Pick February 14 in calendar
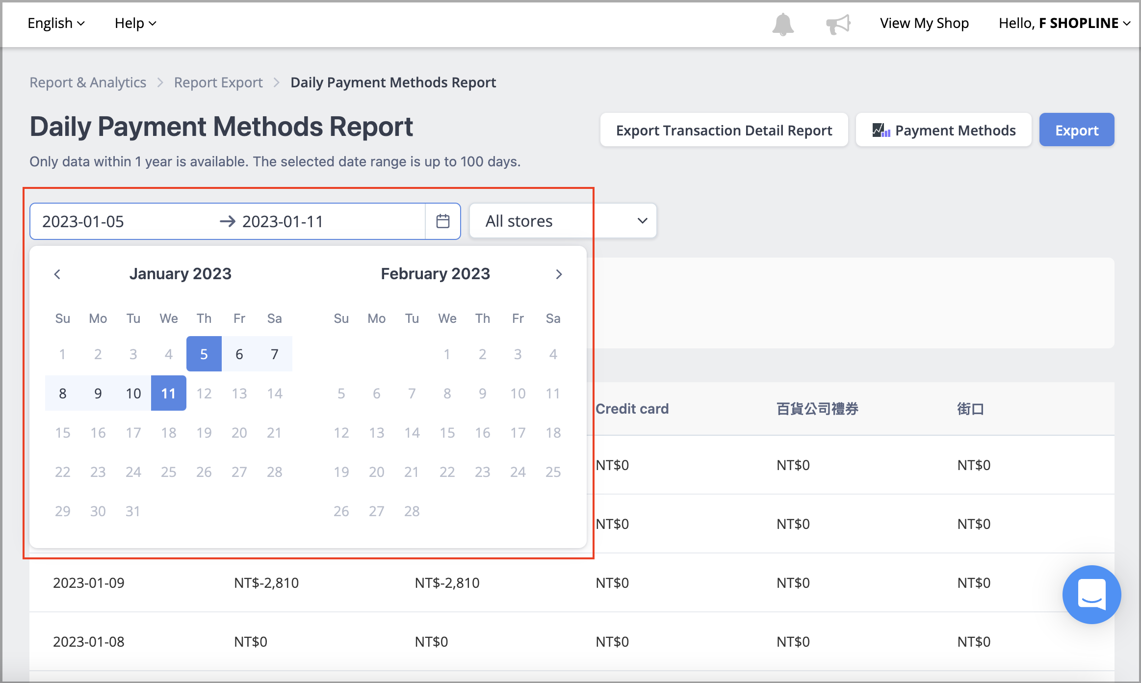The width and height of the screenshot is (1141, 683). 412,432
